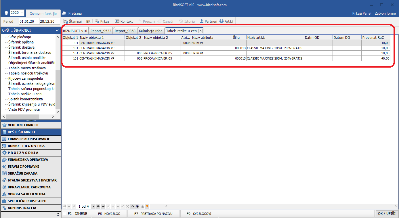Screen dimensions: 399x218
Task: Click the refresh arrow in record navigator
Action: coord(132,206)
